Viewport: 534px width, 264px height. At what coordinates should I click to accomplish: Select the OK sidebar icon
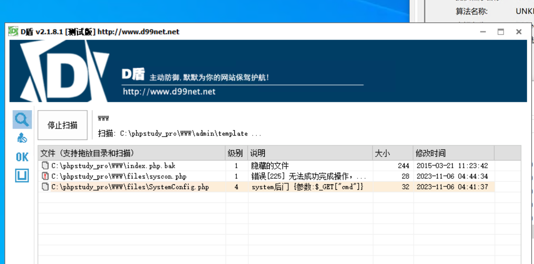[22, 157]
